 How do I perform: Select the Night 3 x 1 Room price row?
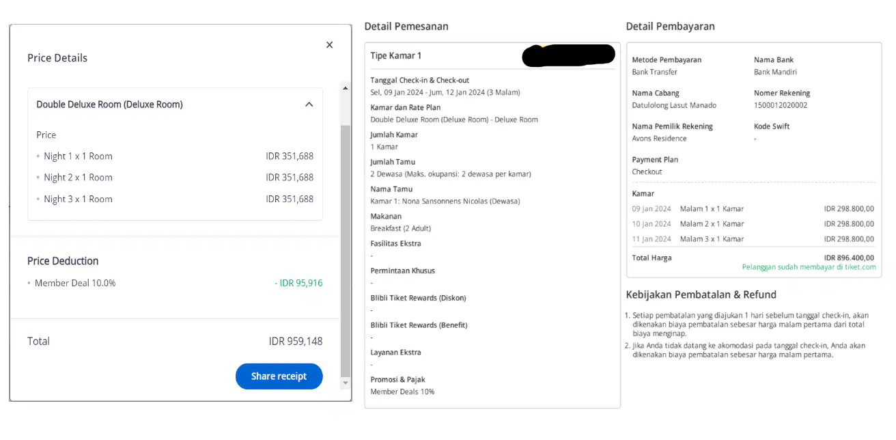[175, 200]
